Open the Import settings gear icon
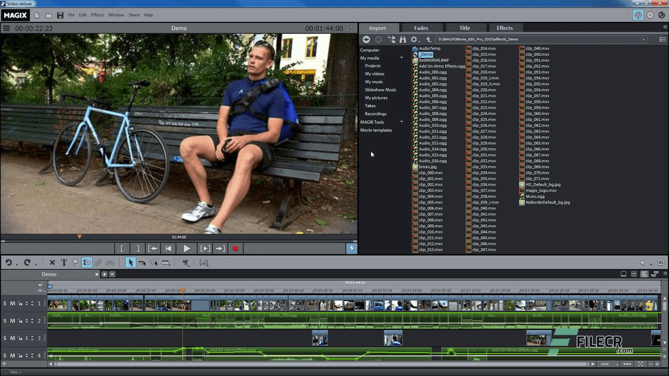The width and height of the screenshot is (669, 376). [414, 39]
